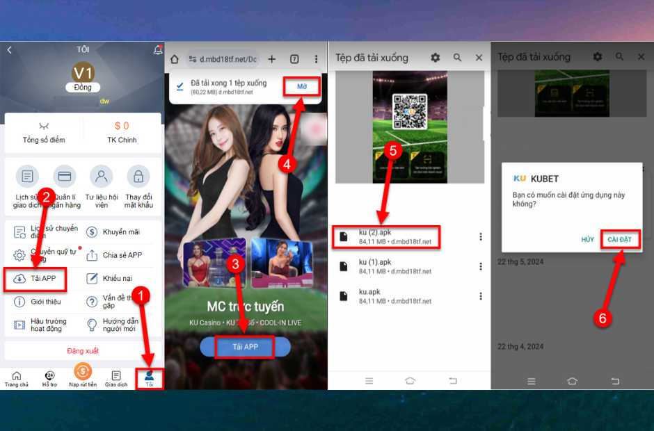
Task: Tap blue Tải APP download button
Action: [245, 347]
